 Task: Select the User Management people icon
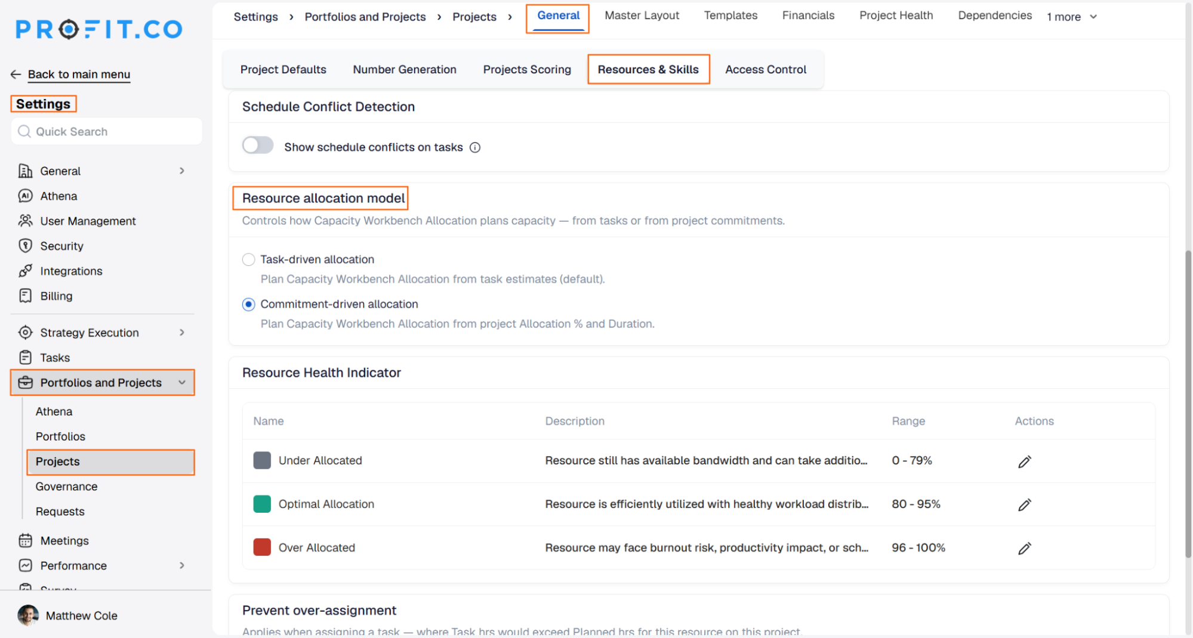point(25,221)
